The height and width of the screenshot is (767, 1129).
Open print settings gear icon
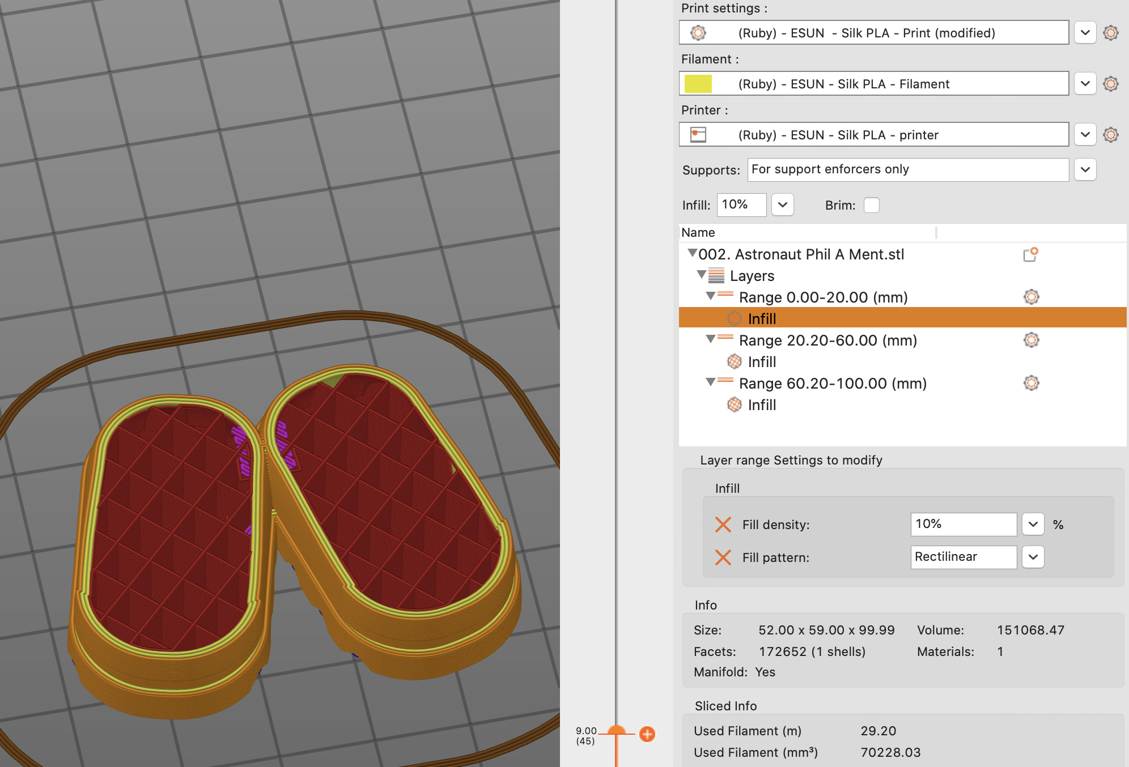click(x=1110, y=33)
